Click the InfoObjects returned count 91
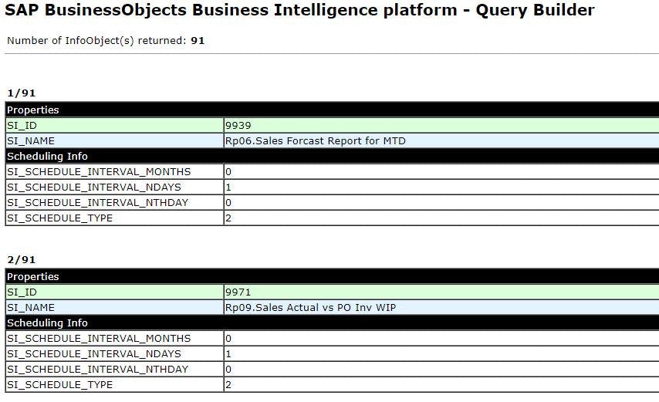The width and height of the screenshot is (659, 402). coord(198,40)
